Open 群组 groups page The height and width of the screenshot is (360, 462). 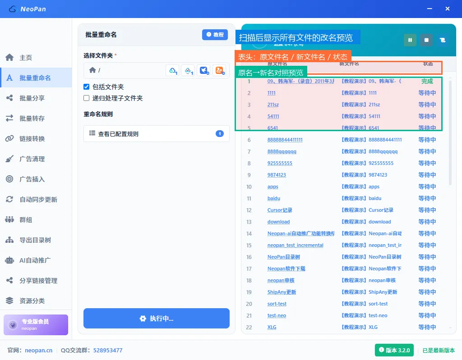[x=36, y=219]
